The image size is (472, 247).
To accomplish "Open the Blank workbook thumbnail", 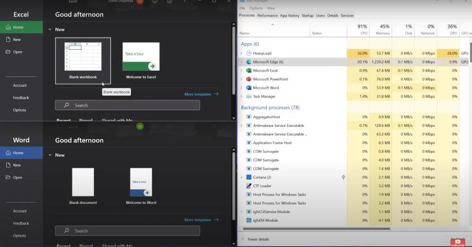I will coord(83,60).
